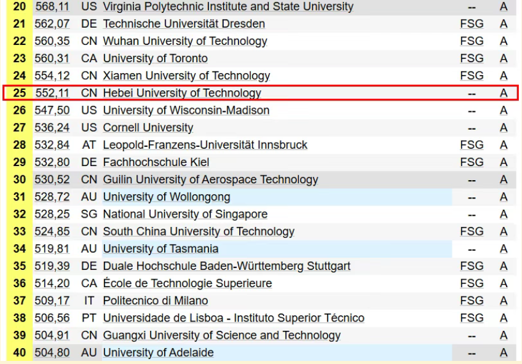
Task: Open the University of Wollongong link
Action: (x=167, y=197)
